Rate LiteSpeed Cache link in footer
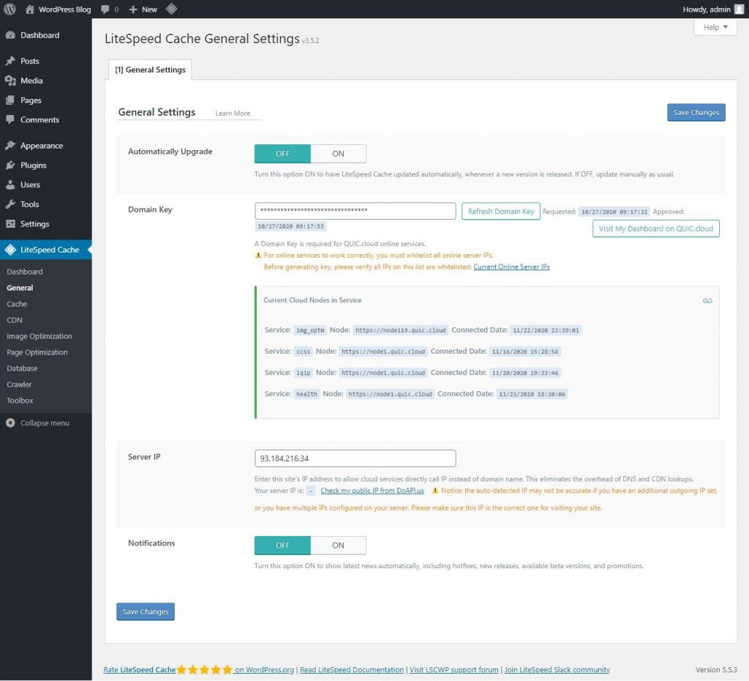This screenshot has height=681, width=749. 139,670
